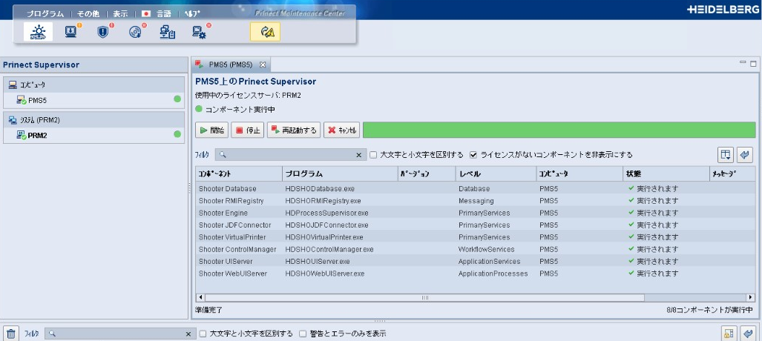The image size is (762, 341).
Task: Click the lock log icon at bottom right
Action: [728, 334]
